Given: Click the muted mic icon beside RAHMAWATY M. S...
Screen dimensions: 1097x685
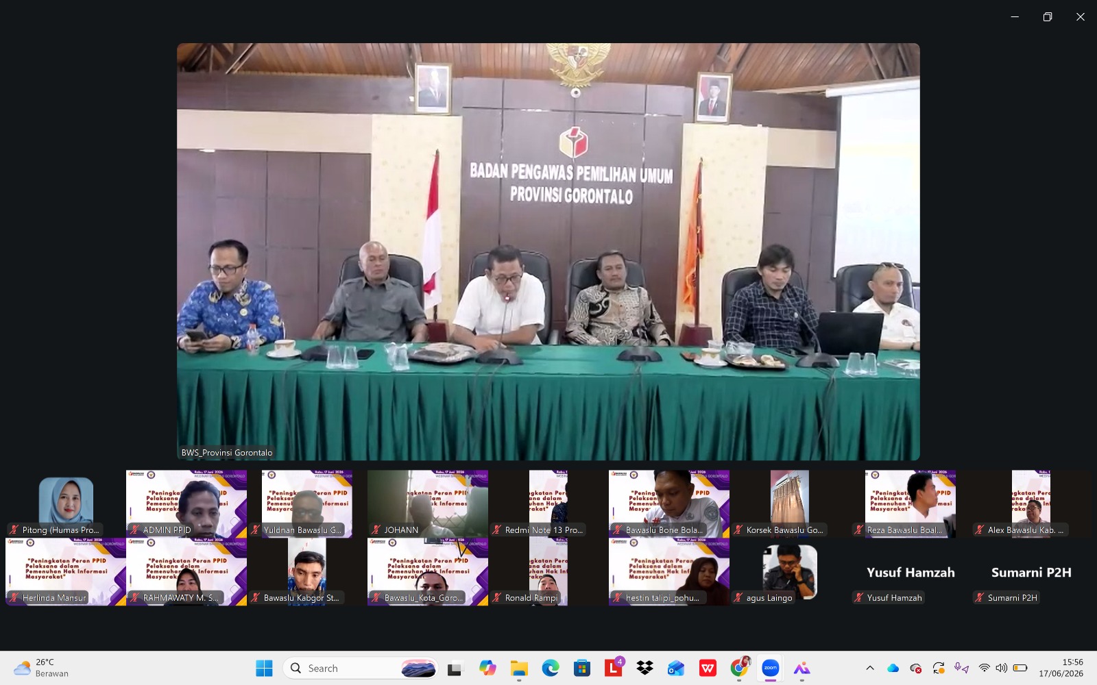Looking at the screenshot, I should point(134,598).
